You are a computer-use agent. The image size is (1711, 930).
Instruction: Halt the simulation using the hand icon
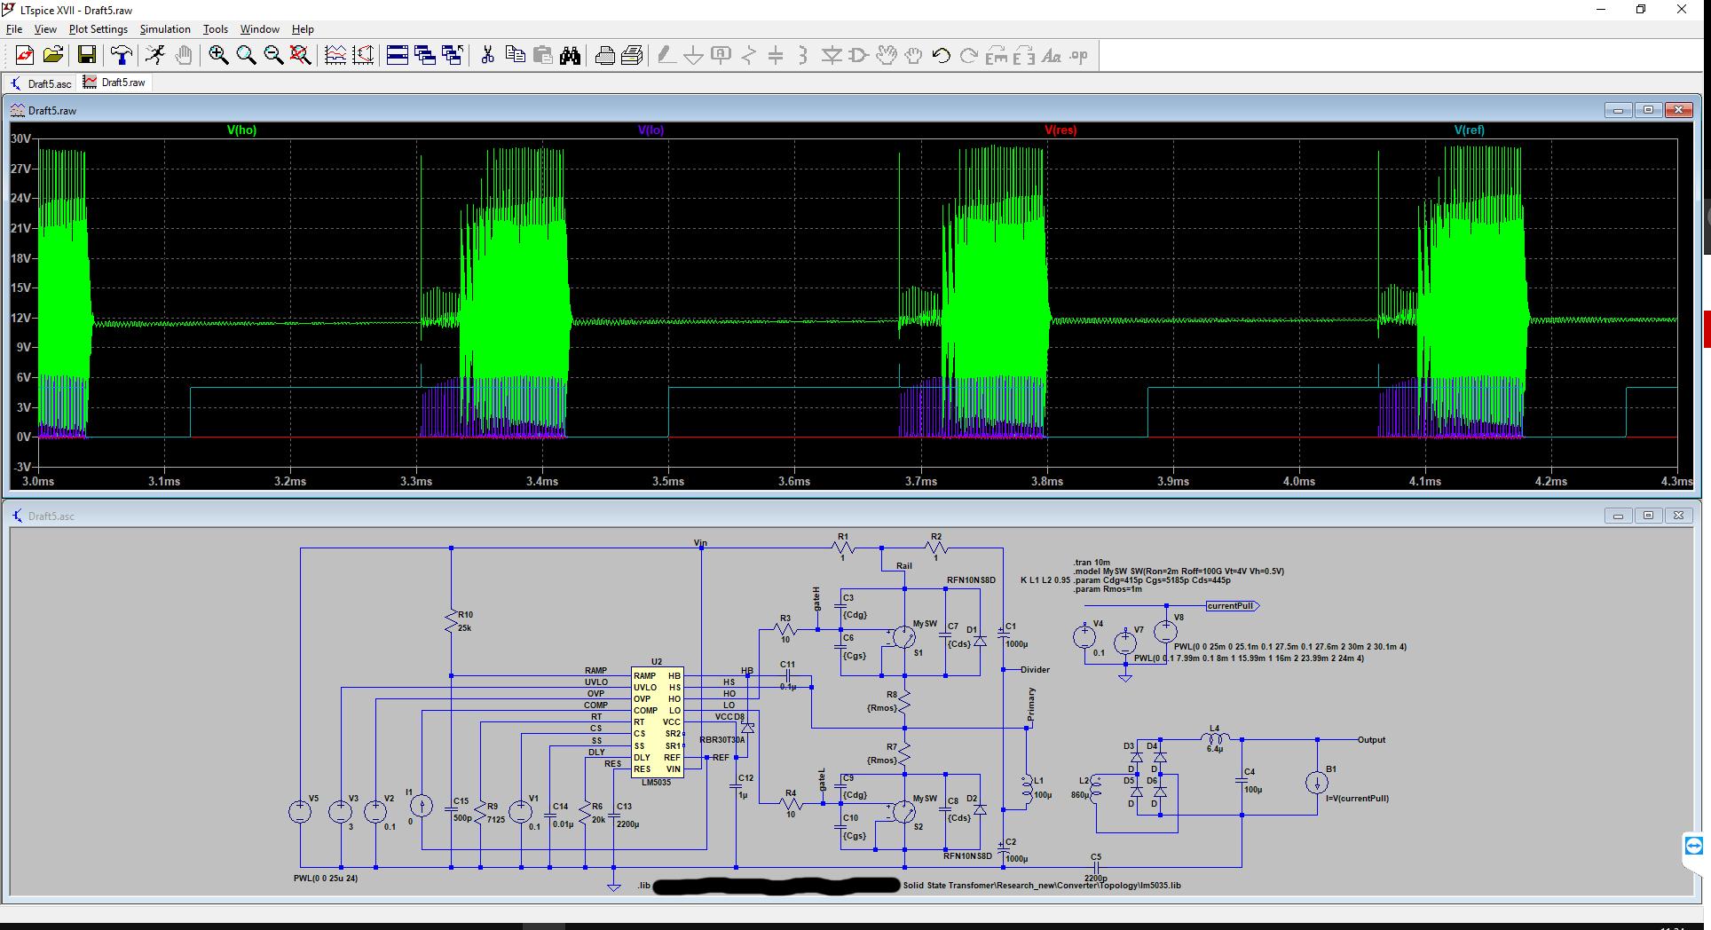[x=184, y=55]
